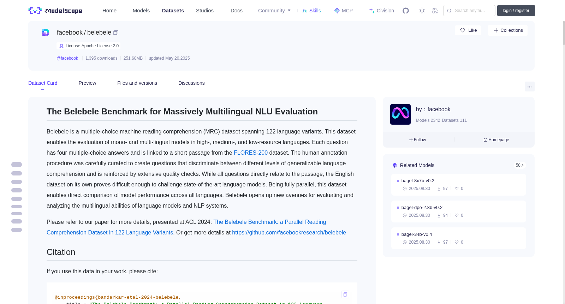Open the Studios nav item
Screen dimensions: 565x304
pos(205,11)
